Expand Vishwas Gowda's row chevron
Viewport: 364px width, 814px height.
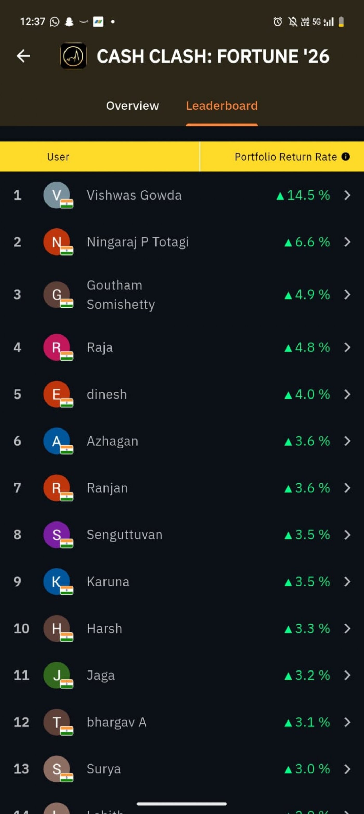[x=347, y=195]
